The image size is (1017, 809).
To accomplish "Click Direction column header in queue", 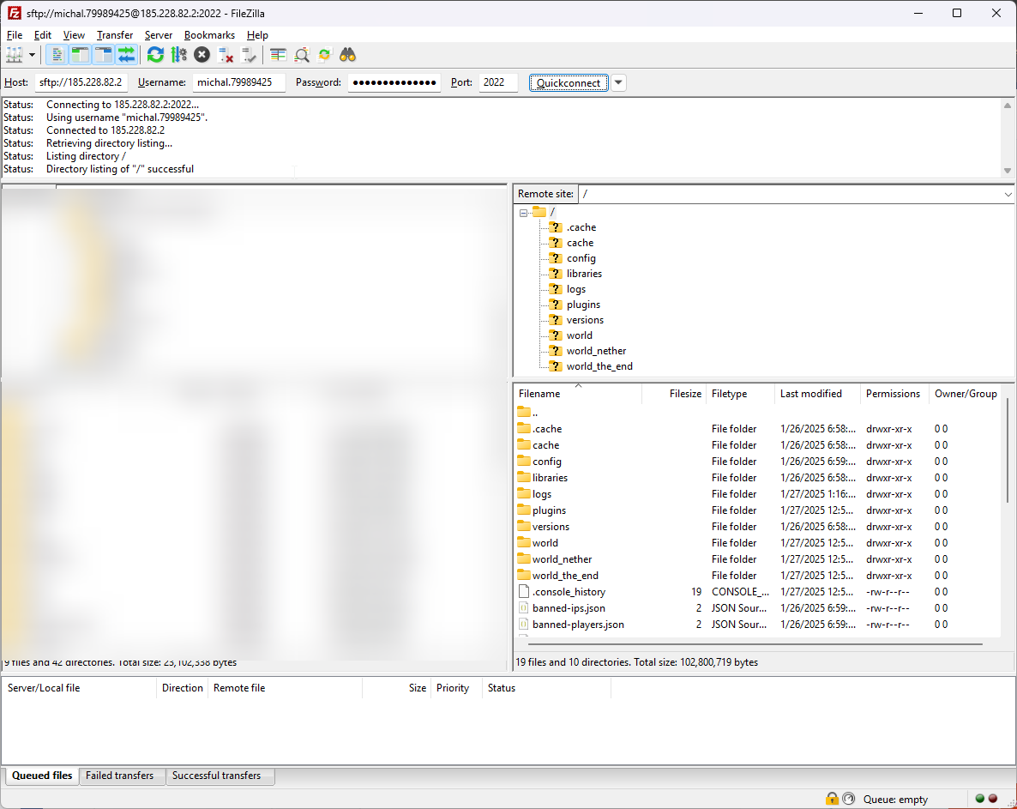I will point(183,688).
